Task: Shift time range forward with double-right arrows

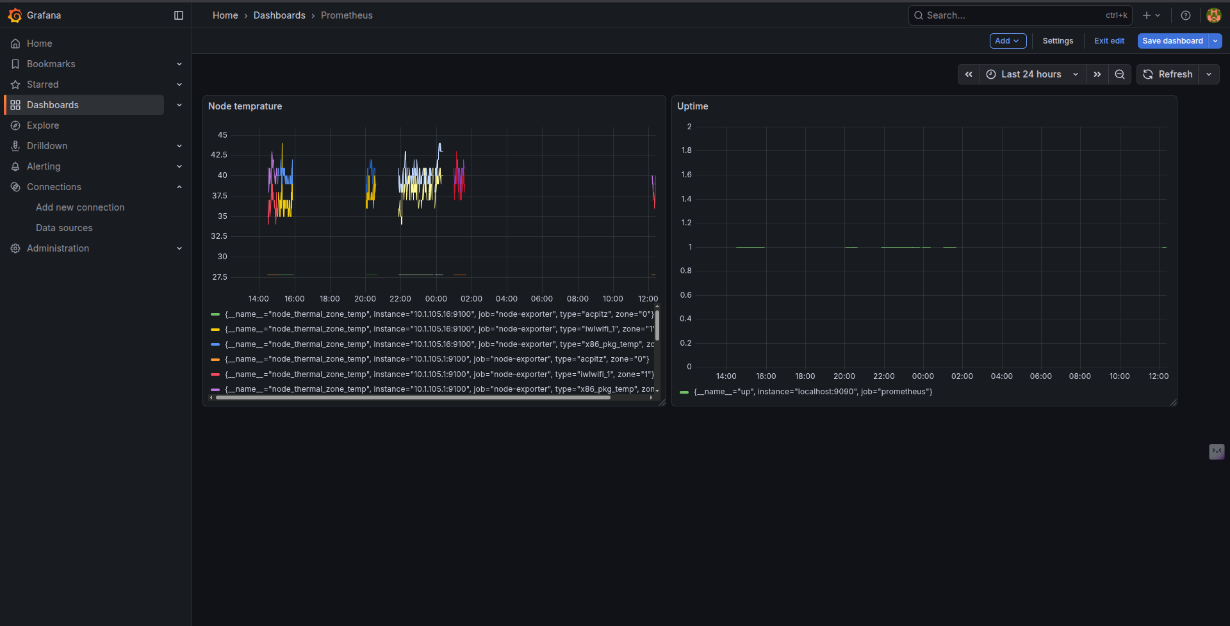Action: 1097,74
